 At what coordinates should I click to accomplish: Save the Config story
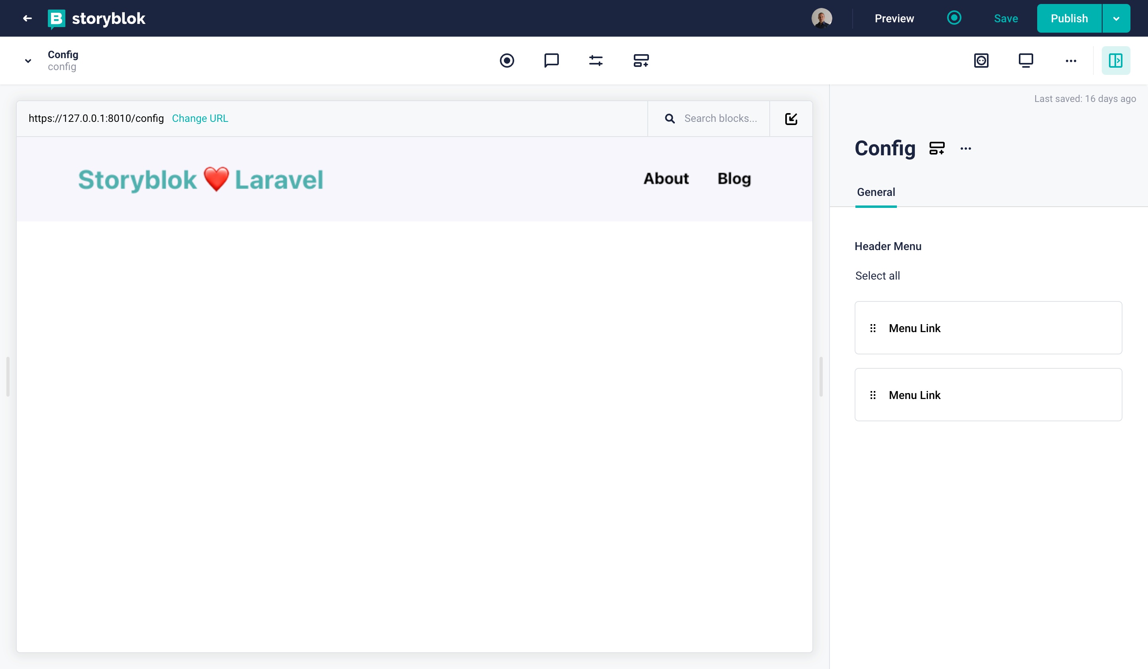[x=1006, y=18]
